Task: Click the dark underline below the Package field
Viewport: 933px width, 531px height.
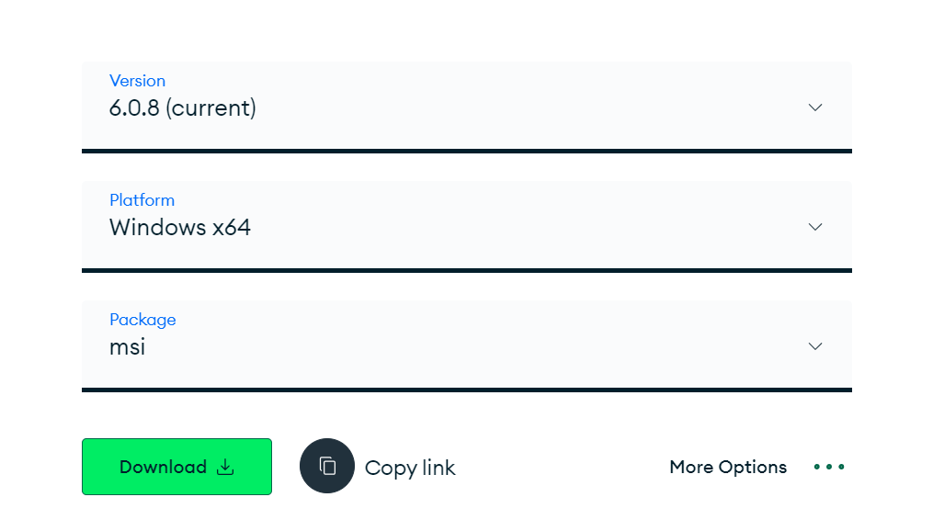Action: click(467, 390)
